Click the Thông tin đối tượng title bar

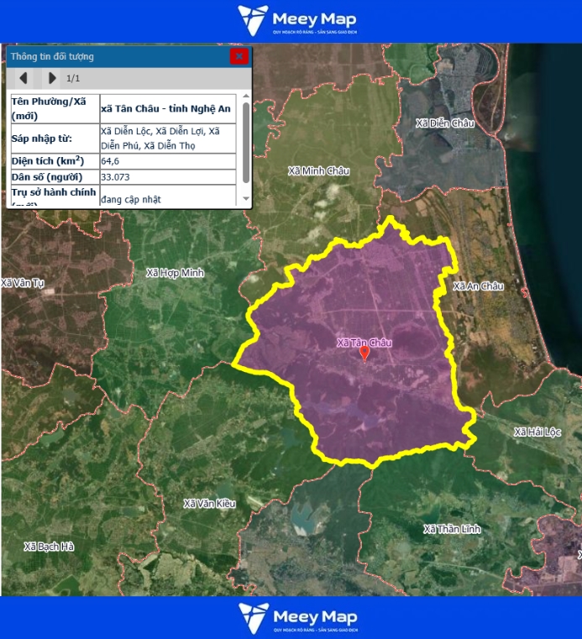[x=118, y=56]
